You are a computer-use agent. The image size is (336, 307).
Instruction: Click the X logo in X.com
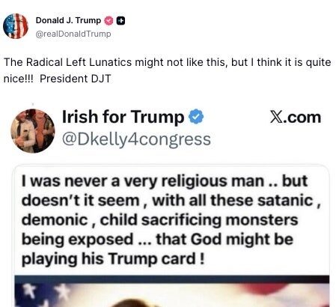[x=276, y=118]
